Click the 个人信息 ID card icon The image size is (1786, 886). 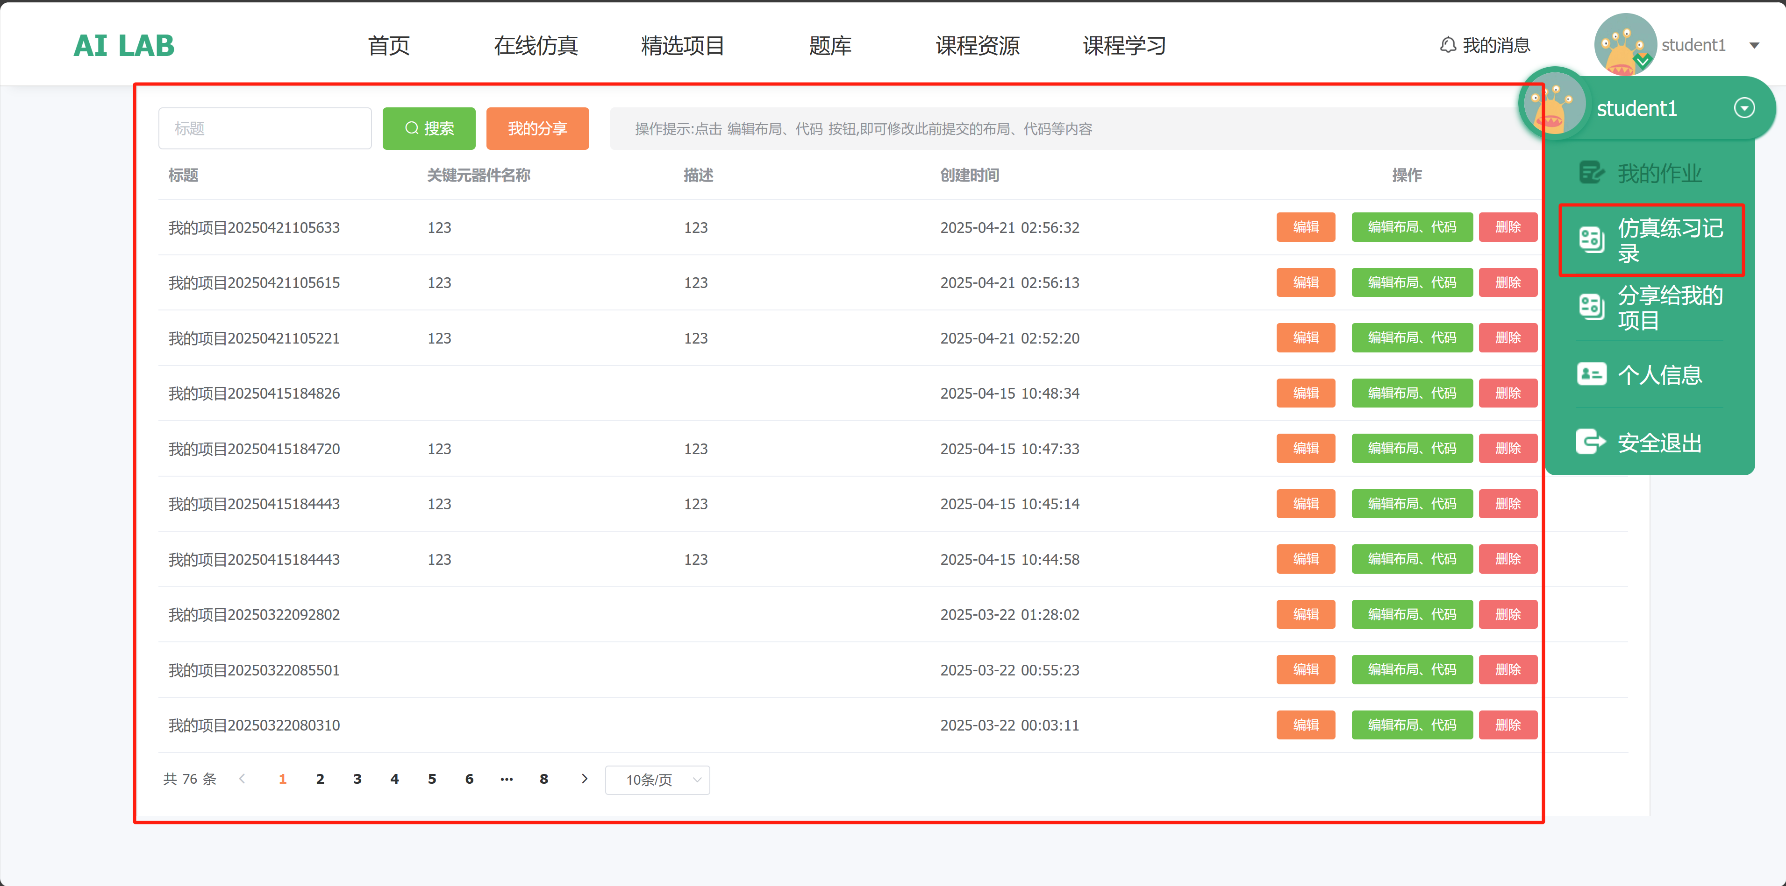pos(1591,374)
